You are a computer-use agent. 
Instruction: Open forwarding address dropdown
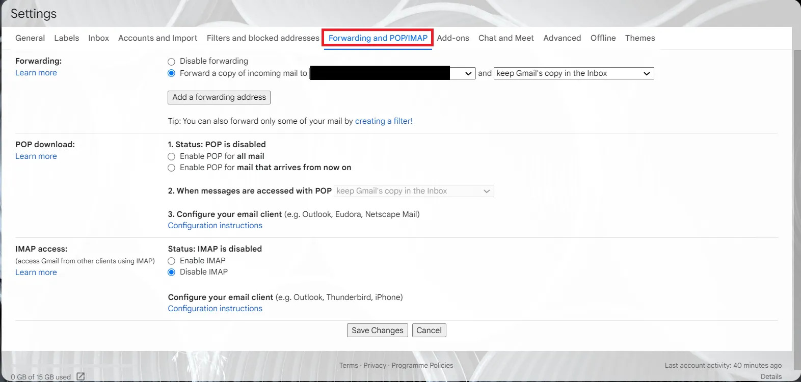(x=393, y=73)
